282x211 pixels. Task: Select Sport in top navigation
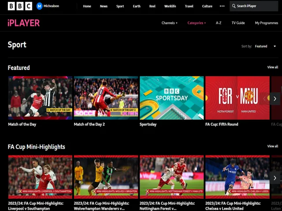click(120, 6)
